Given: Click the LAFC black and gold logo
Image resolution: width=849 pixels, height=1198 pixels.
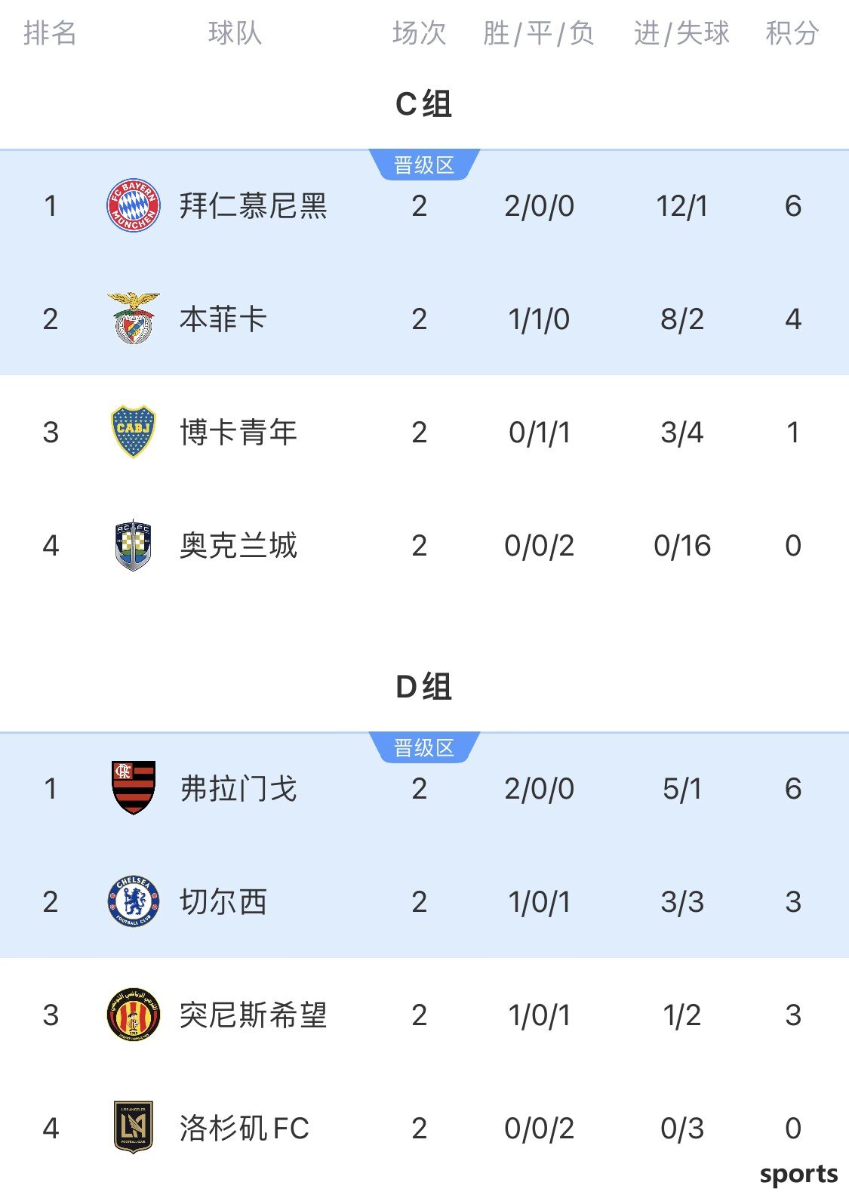Looking at the screenshot, I should point(134,1128).
